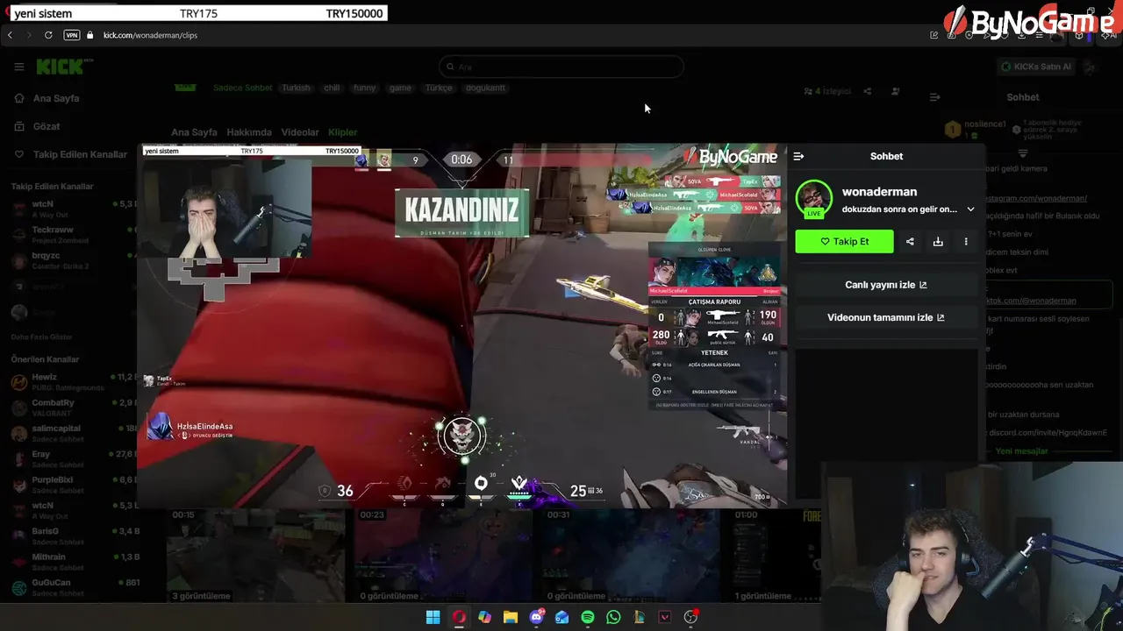The width and height of the screenshot is (1123, 631).
Task: Open Hewiz recommended channel
Action: [x=75, y=381]
